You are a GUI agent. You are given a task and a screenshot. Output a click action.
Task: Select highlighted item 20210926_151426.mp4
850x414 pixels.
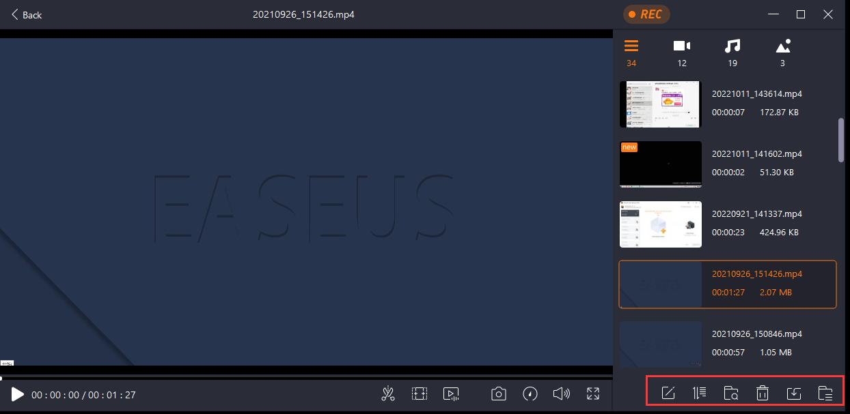click(728, 284)
